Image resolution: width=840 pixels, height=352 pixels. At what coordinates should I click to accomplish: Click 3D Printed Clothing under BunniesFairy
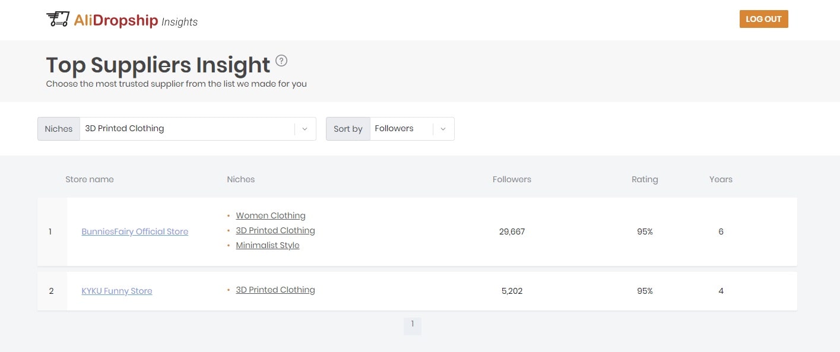coord(275,230)
